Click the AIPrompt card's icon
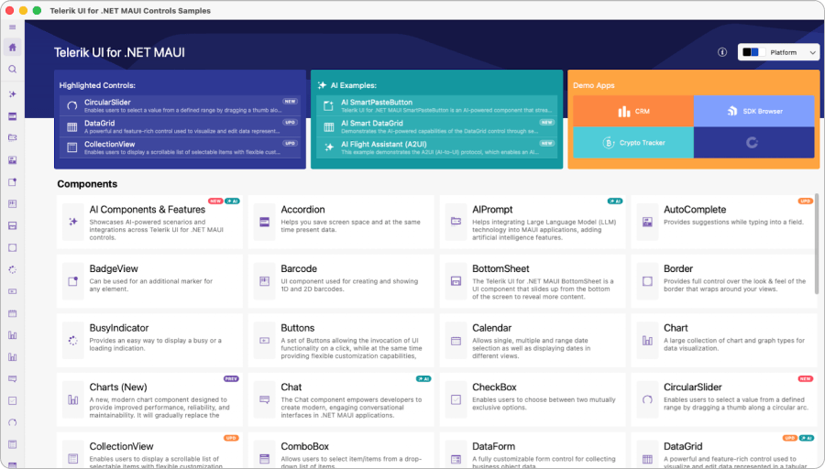825x469 pixels. pos(456,222)
